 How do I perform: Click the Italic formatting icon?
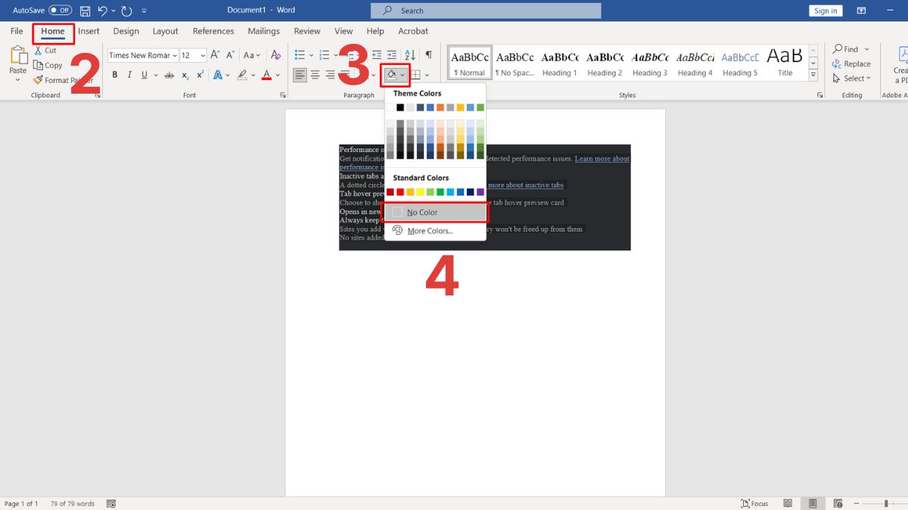pyautogui.click(x=129, y=75)
